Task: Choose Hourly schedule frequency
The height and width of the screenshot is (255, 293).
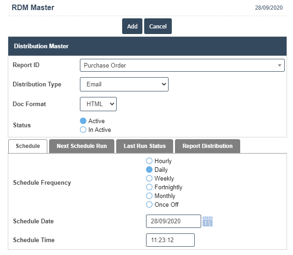Action: click(x=149, y=161)
